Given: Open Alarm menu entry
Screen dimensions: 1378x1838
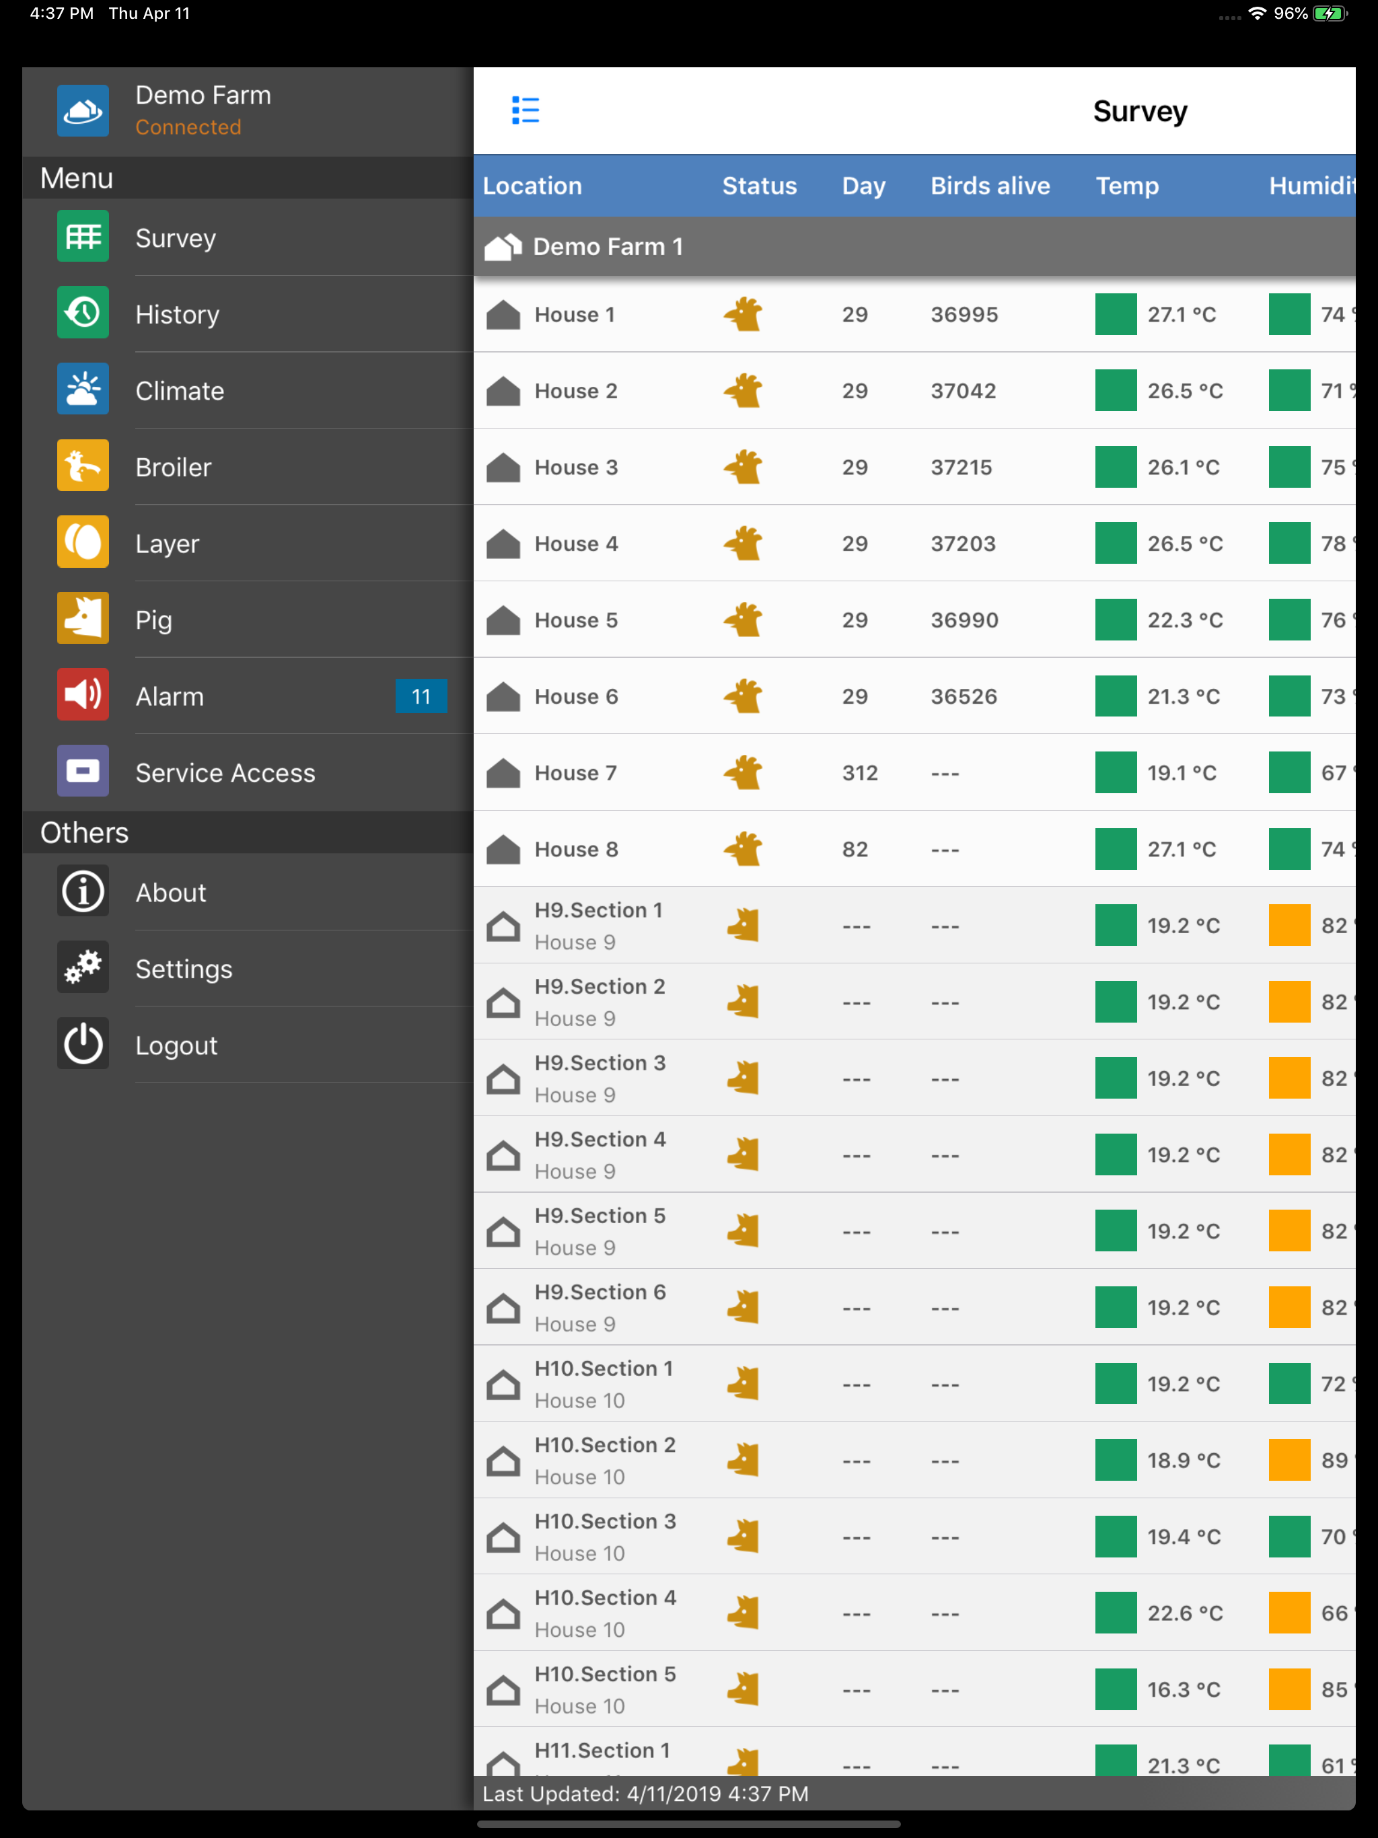Looking at the screenshot, I should [x=248, y=696].
